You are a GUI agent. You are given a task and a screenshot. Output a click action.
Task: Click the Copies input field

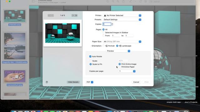coord(107,24)
